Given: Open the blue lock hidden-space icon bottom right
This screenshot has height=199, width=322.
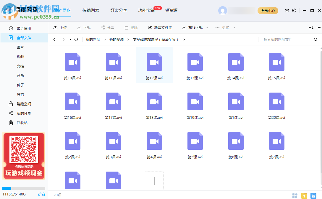Looking at the screenshot, I should tap(313, 196).
